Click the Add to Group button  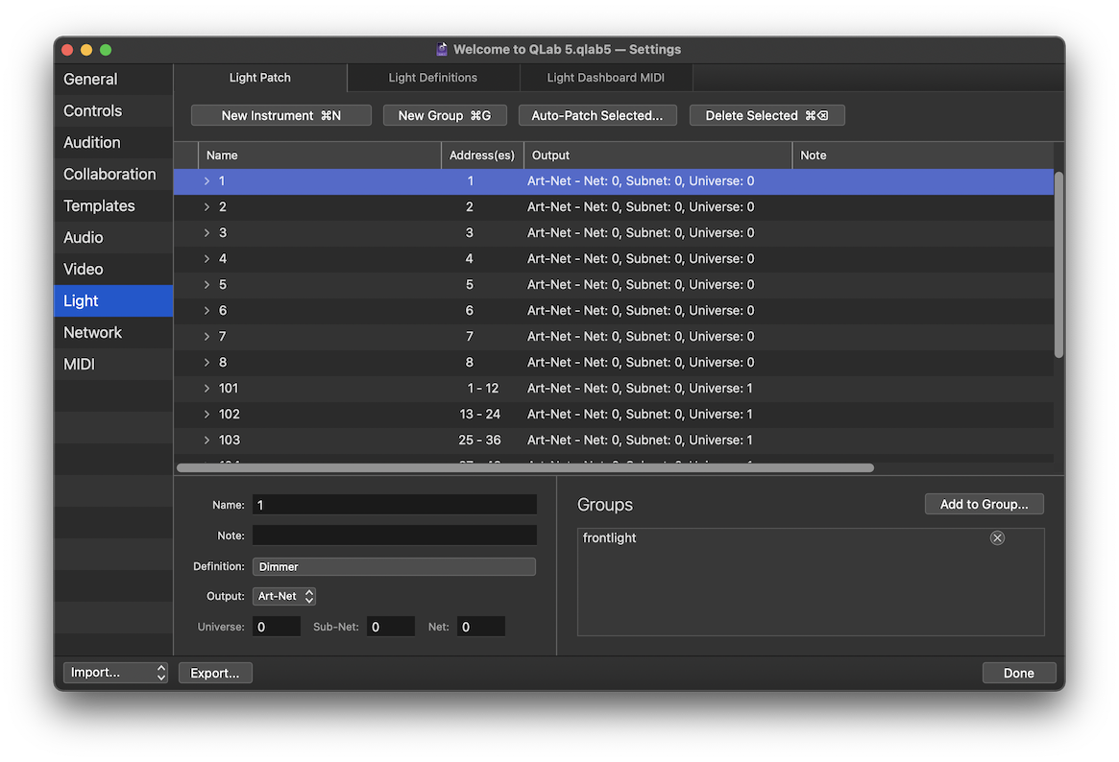[x=984, y=504]
